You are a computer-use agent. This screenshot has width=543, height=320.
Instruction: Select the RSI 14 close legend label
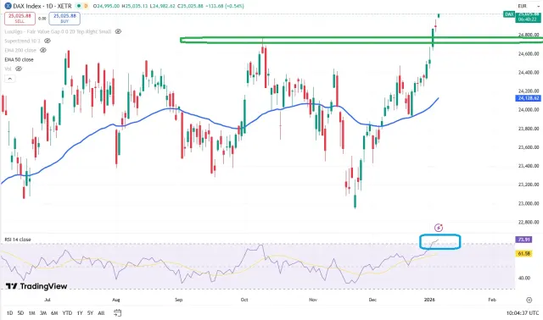[18, 239]
